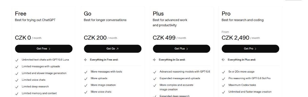Click the Get Plus button
The image size is (308, 97).
[x=181, y=48]
